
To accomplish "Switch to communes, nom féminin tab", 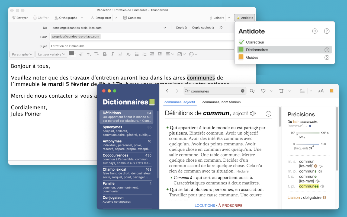I will [221, 102].
